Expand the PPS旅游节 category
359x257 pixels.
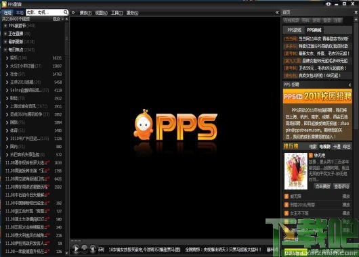click(x=5, y=26)
